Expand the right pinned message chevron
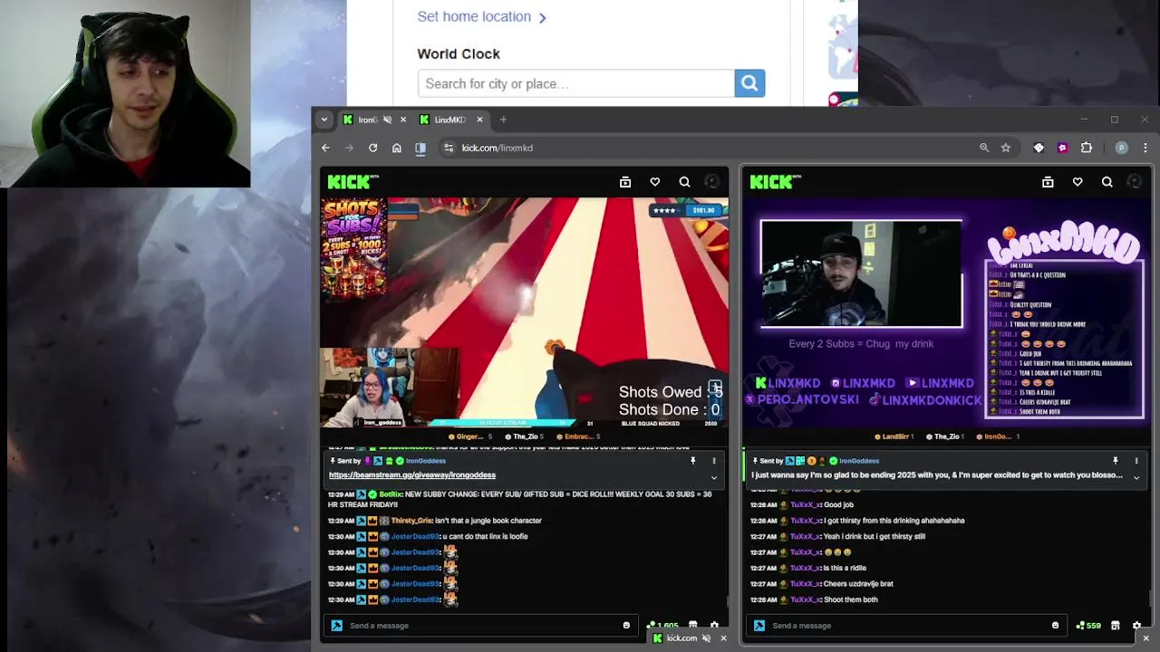1160x652 pixels. click(x=1136, y=477)
